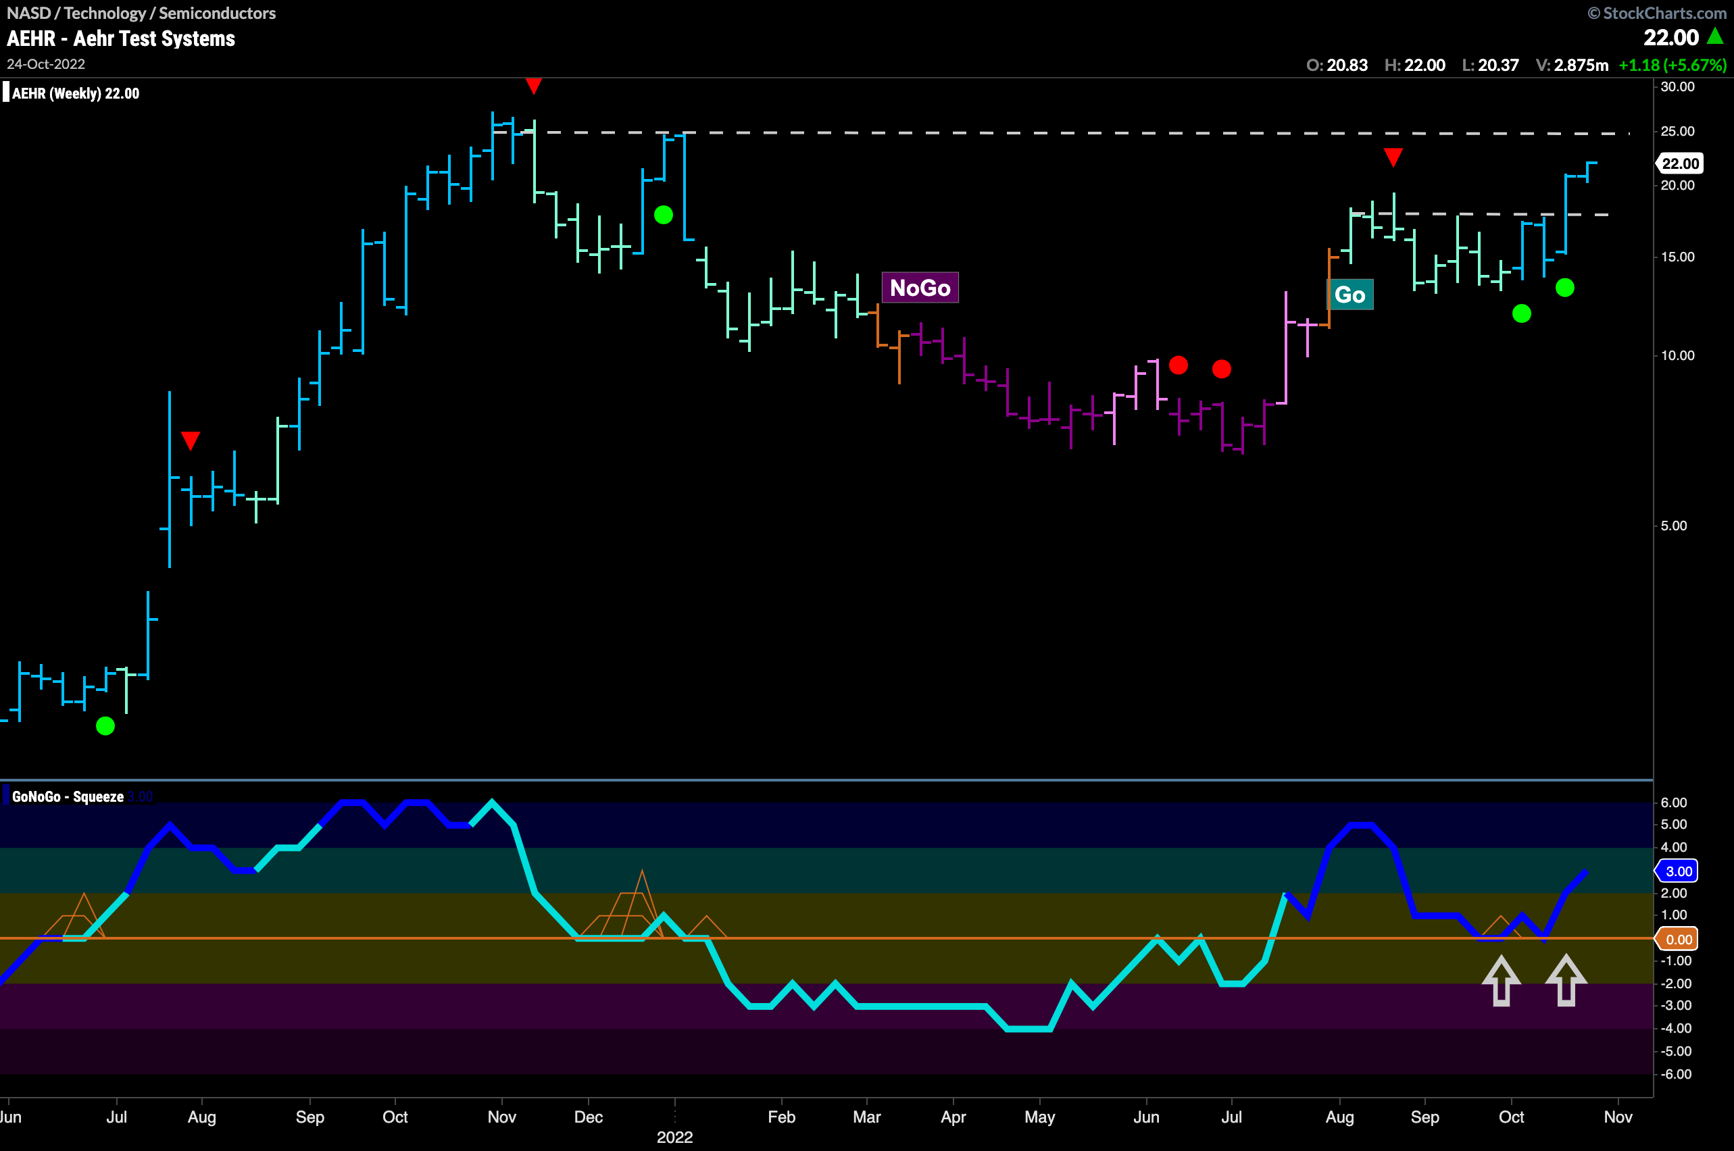Click the 'Dec' label on the time axis
The height and width of the screenshot is (1151, 1734).
pyautogui.click(x=589, y=1117)
